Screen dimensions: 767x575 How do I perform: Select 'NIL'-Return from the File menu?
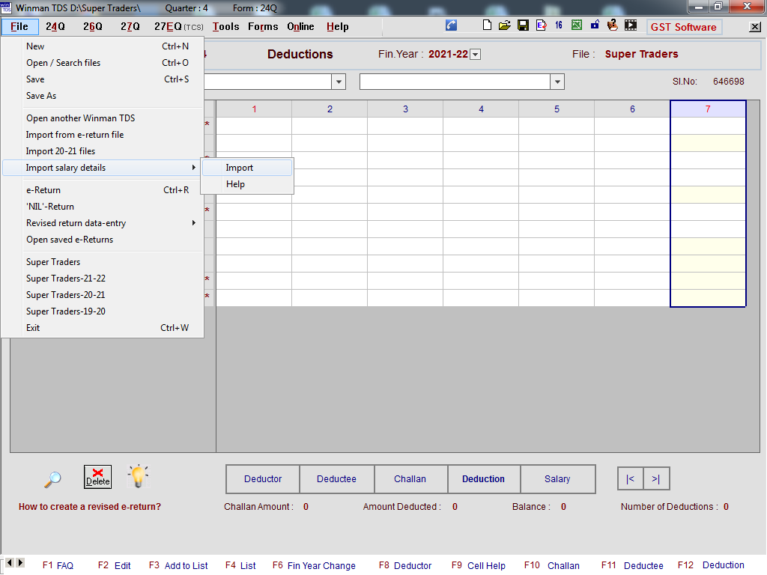click(x=50, y=207)
